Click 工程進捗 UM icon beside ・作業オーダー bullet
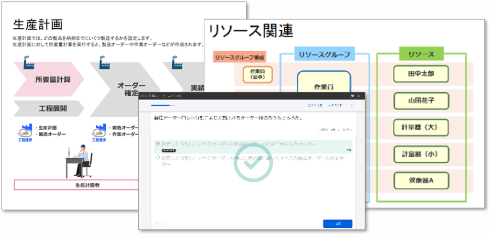 (x=99, y=133)
